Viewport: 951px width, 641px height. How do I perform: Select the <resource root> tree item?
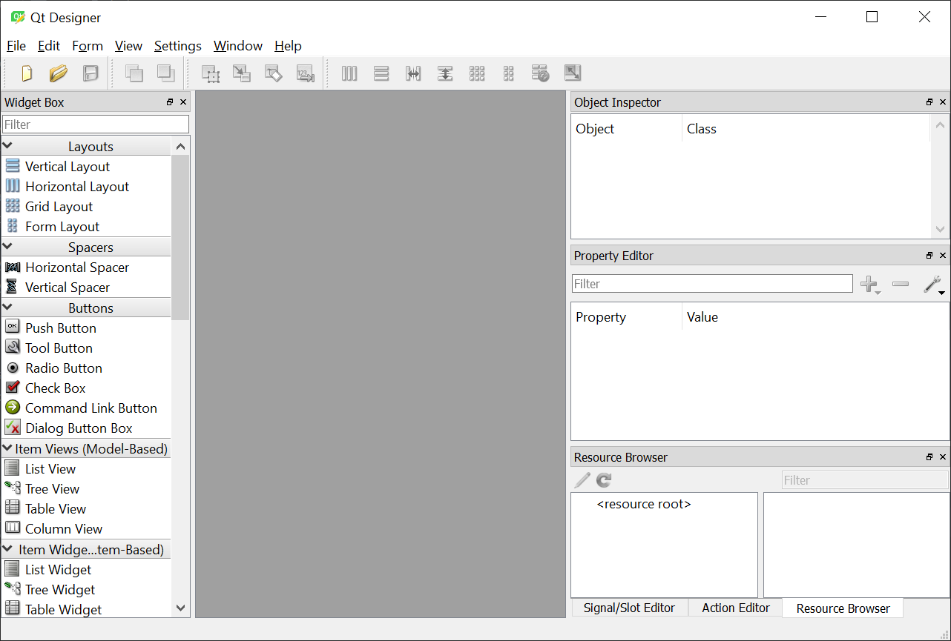coord(644,504)
